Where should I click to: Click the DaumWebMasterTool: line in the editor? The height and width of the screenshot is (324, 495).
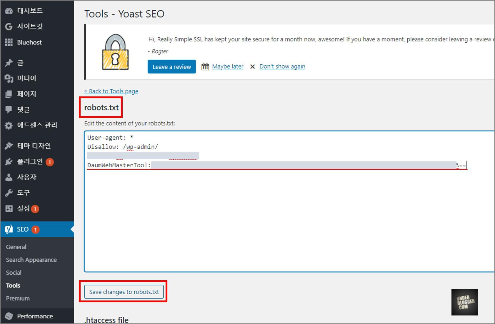276,165
